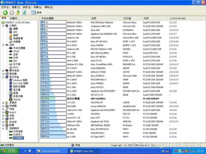The image size is (206, 154).
Task: Click the Up level toolbar icon
Action: pyautogui.click(x=18, y=13)
